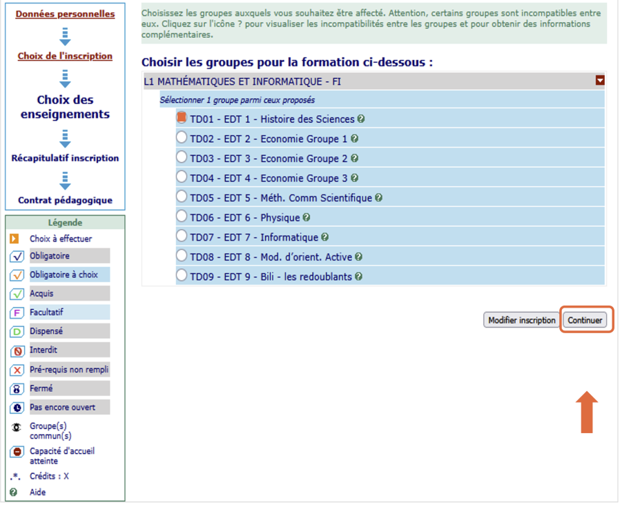This screenshot has height=507, width=620.
Task: Select TD08 - EDT 8 Mod. d'orient. Active radio
Action: [182, 255]
